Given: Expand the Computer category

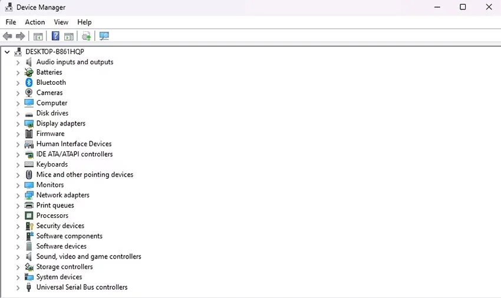Looking at the screenshot, I should pyautogui.click(x=18, y=104).
